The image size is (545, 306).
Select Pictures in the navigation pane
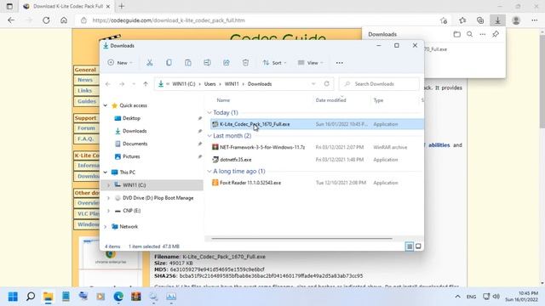[x=131, y=156]
